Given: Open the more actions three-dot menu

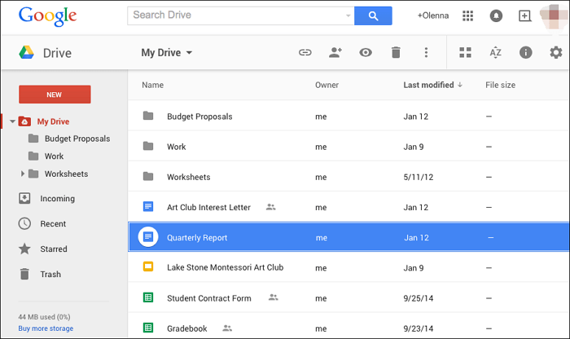Looking at the screenshot, I should [x=426, y=53].
